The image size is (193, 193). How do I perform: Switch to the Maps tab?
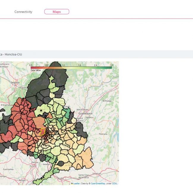(56, 12)
